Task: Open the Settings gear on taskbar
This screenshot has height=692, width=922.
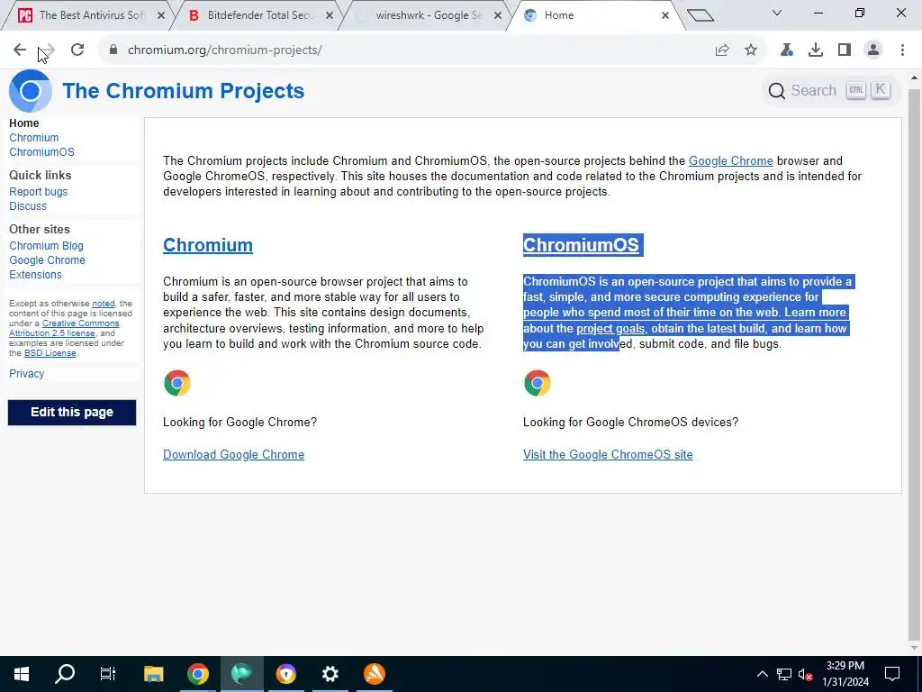Action: click(330, 674)
